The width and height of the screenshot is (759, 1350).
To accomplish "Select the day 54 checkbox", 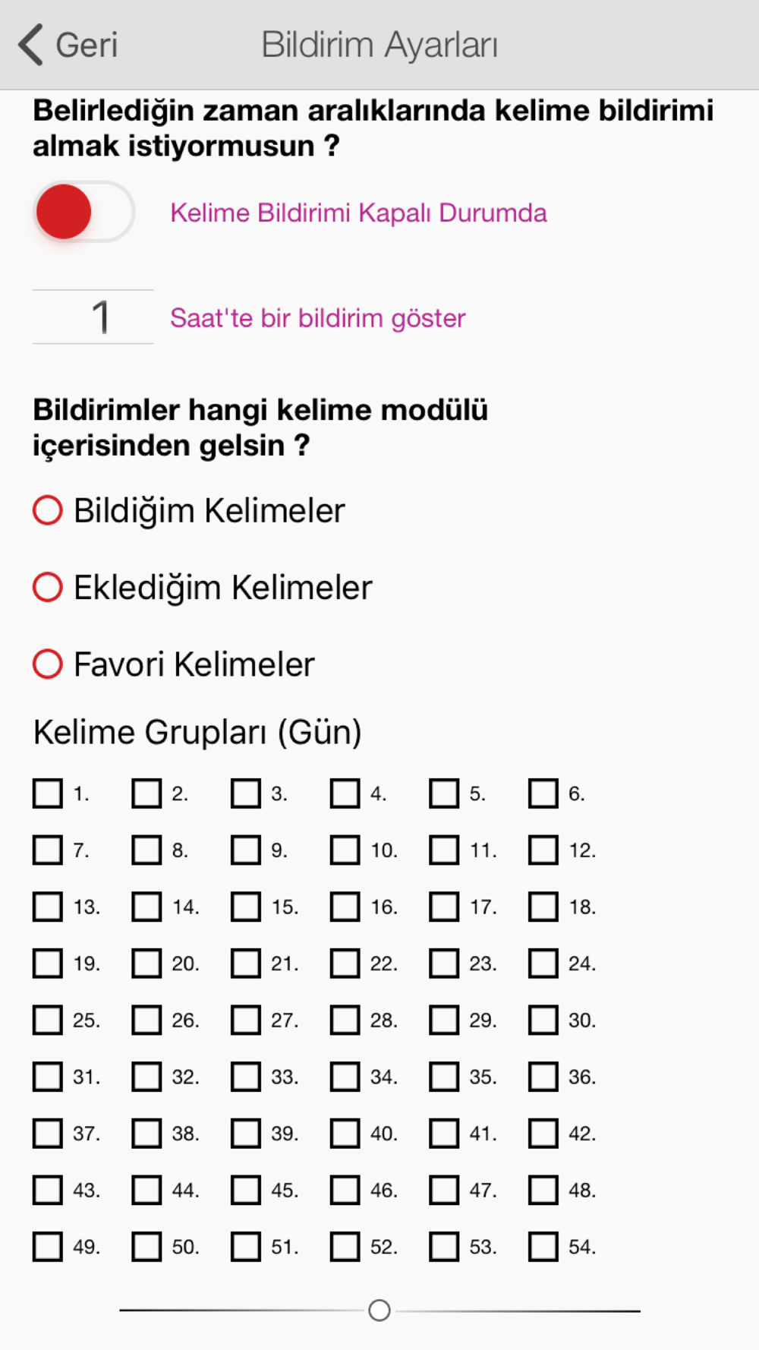I will [543, 1247].
